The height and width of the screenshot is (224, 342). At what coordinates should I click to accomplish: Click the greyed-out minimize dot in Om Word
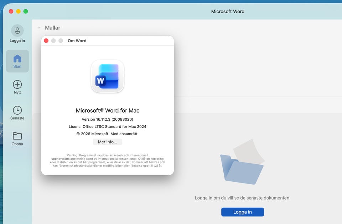click(x=53, y=40)
